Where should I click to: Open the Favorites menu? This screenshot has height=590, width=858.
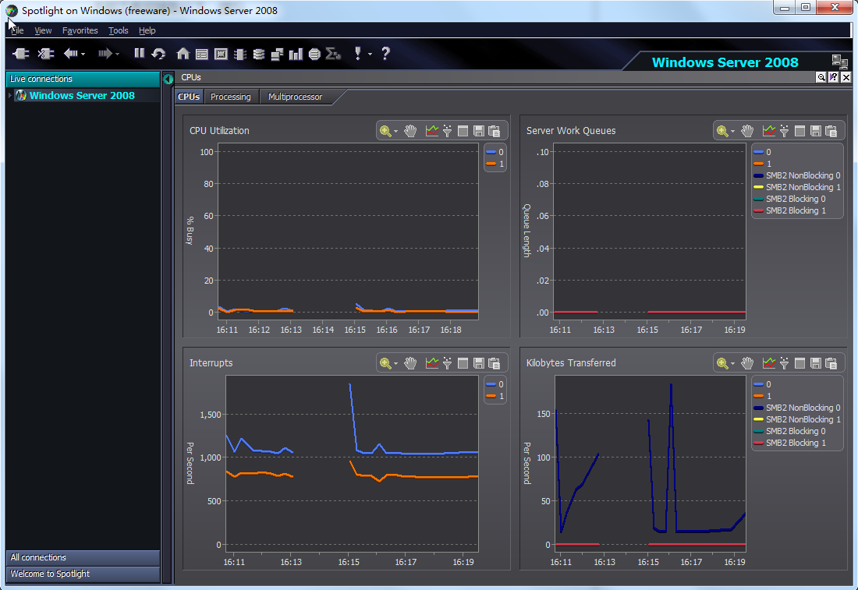(80, 30)
